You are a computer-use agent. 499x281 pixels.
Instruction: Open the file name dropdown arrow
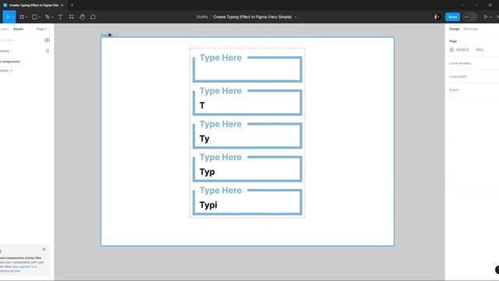[296, 17]
